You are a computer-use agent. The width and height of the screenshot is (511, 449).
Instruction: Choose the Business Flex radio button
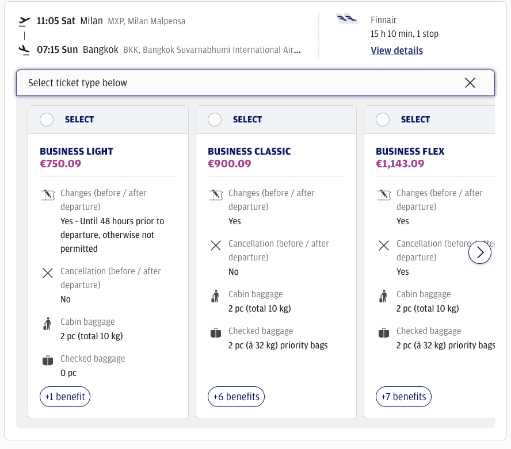click(383, 120)
